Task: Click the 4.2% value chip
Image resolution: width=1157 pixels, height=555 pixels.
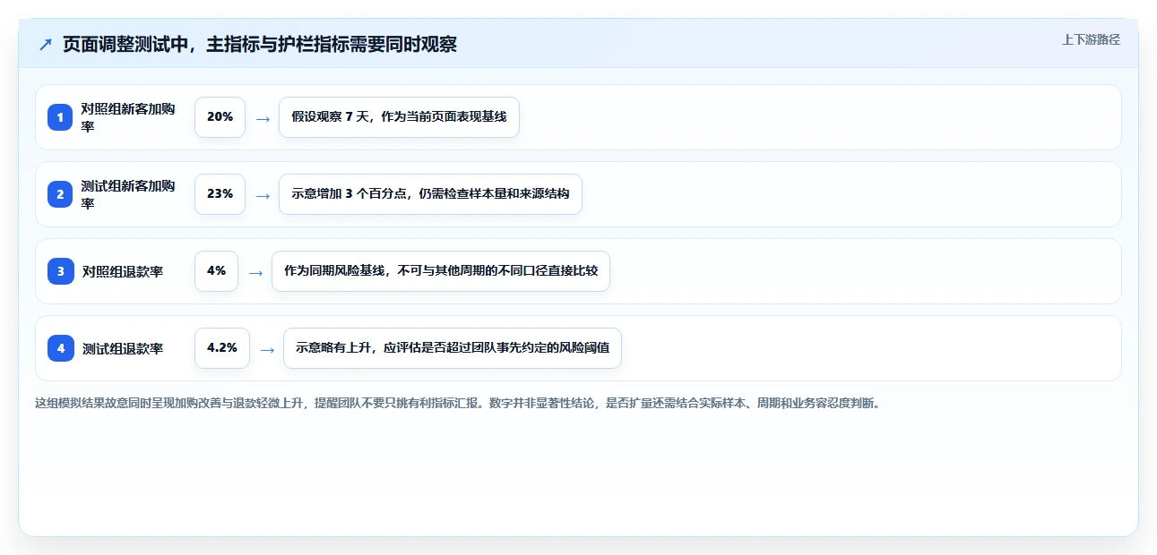Action: [222, 348]
